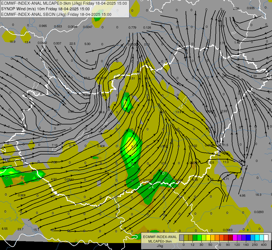Click the legend scale label '400'

264,245
